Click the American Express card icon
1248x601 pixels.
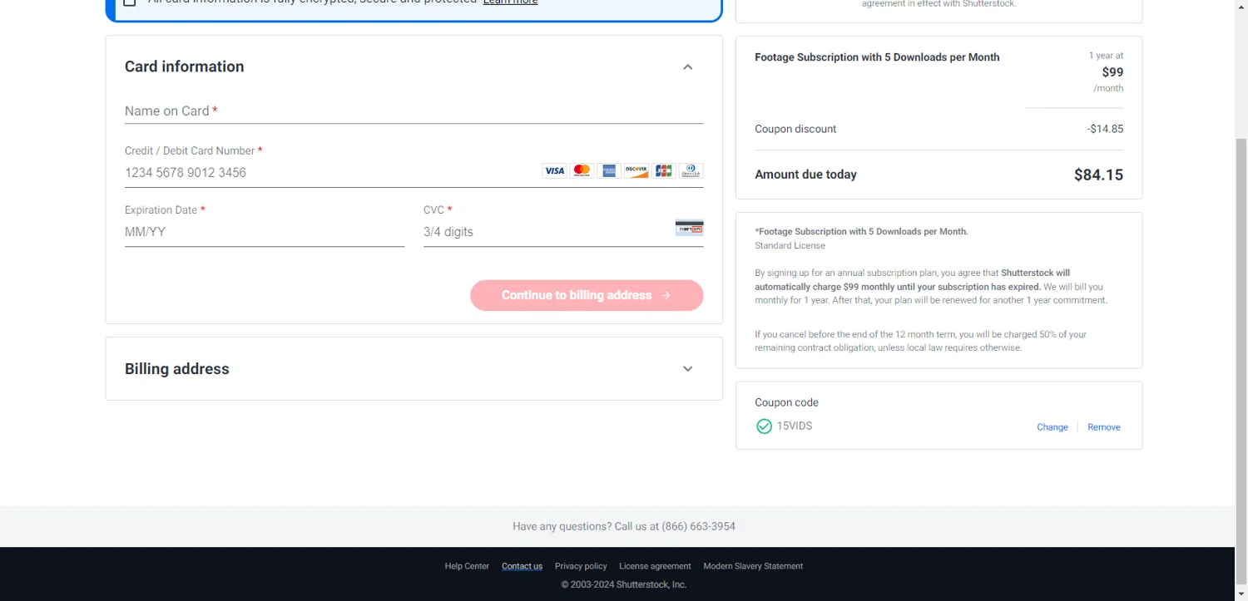(x=609, y=170)
